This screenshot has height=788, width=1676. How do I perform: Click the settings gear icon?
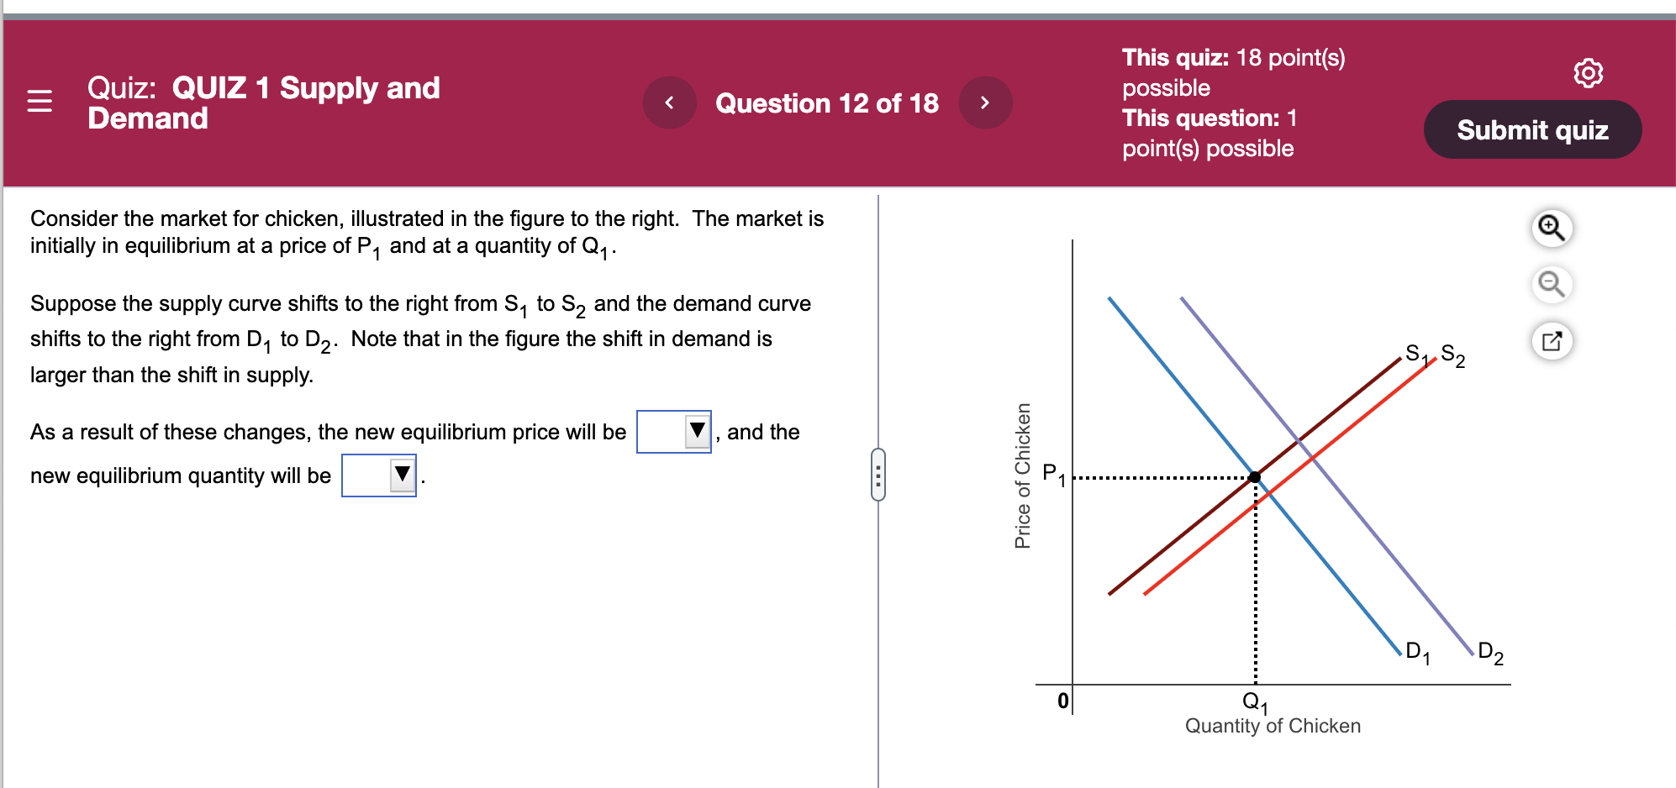click(x=1589, y=74)
